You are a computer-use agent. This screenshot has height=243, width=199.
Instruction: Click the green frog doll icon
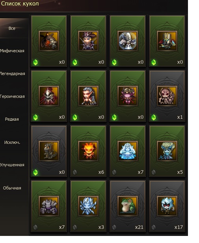tap(128, 206)
